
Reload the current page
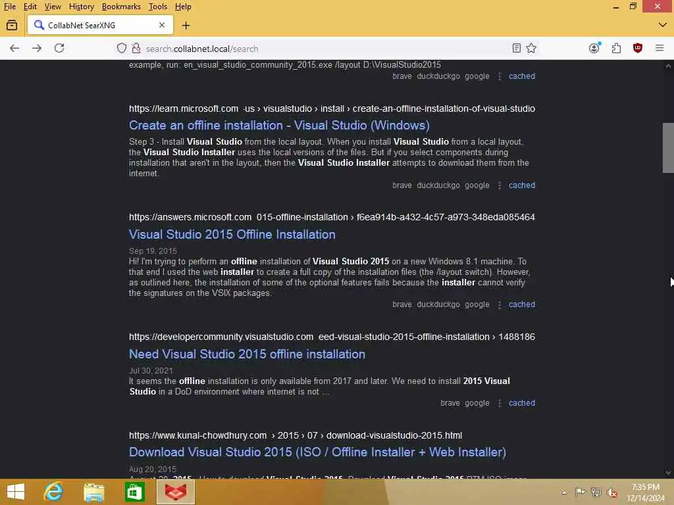[x=59, y=48]
